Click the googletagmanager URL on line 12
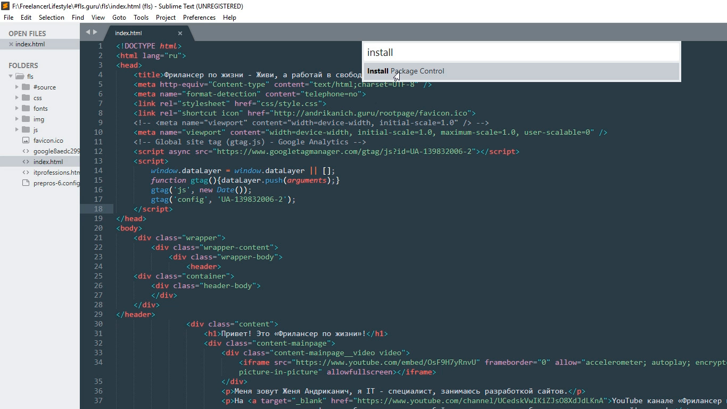727x409 pixels. [x=344, y=152]
